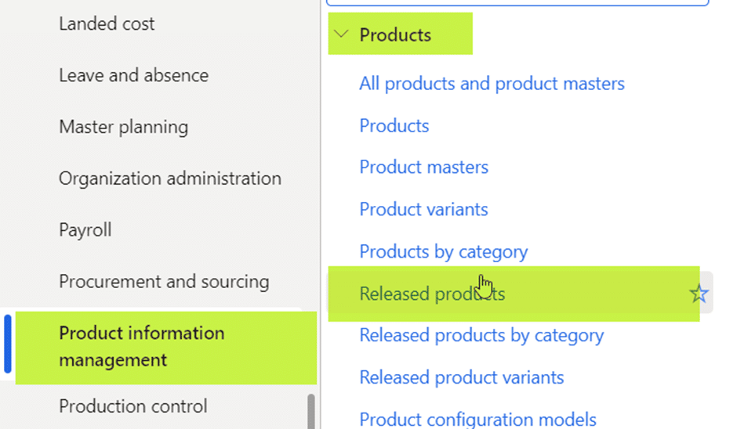Open Released product variants page
Viewport: 737px width, 429px height.
pyautogui.click(x=462, y=378)
